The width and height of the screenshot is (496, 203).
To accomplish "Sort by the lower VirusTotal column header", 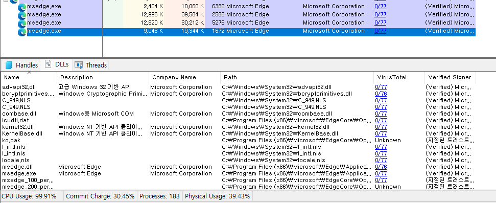I will click(x=399, y=77).
